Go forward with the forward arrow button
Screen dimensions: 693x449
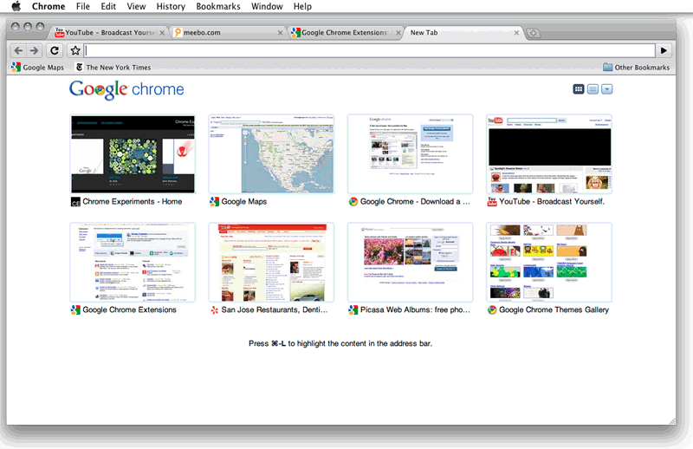(34, 50)
